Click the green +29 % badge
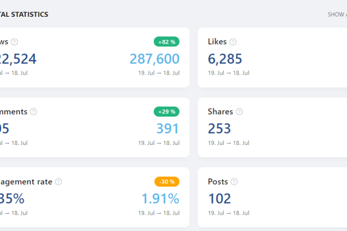The image size is (347, 231). click(167, 111)
